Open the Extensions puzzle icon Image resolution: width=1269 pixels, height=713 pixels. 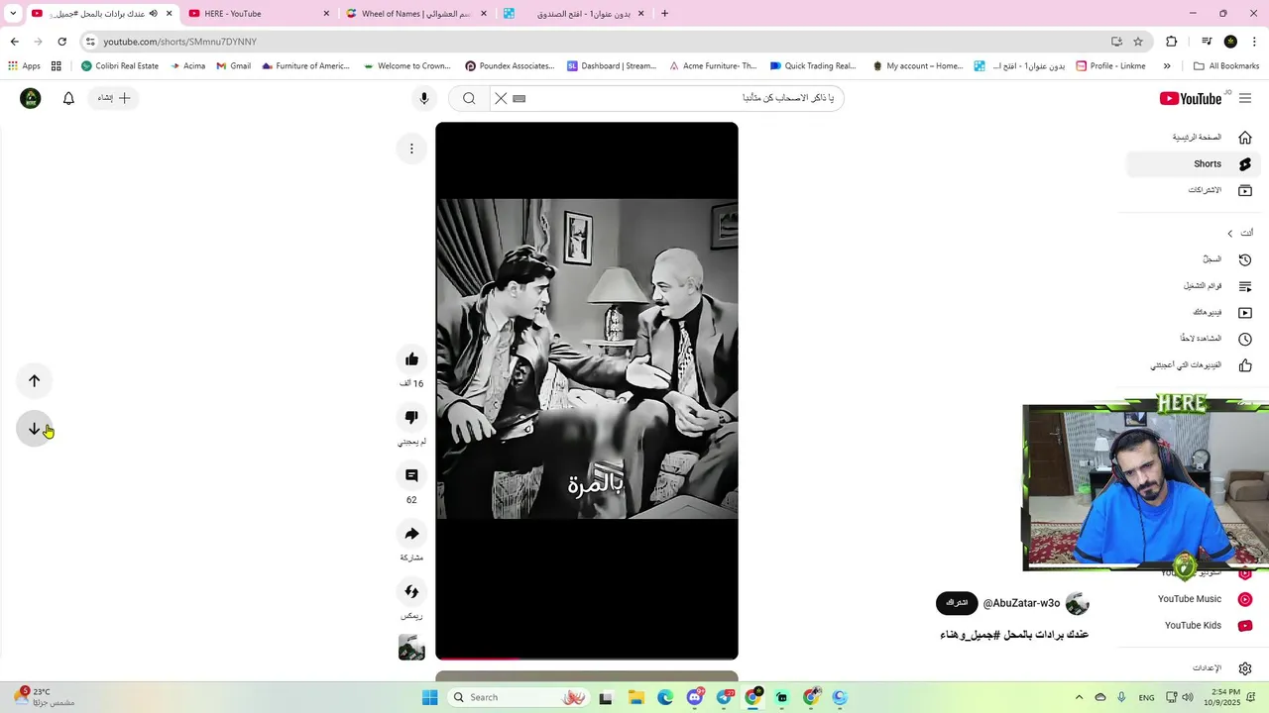point(1172,42)
